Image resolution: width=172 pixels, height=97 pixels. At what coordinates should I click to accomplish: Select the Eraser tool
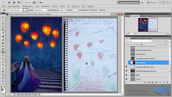[x=3, y=49]
